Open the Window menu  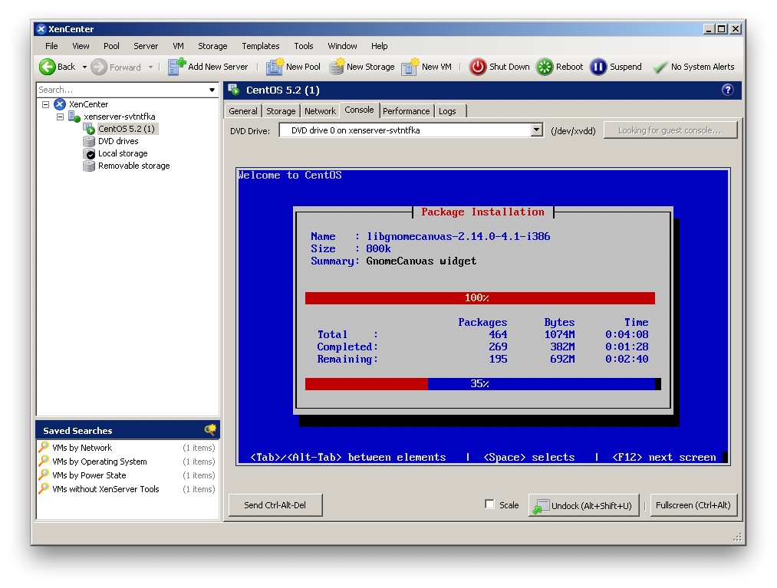342,46
